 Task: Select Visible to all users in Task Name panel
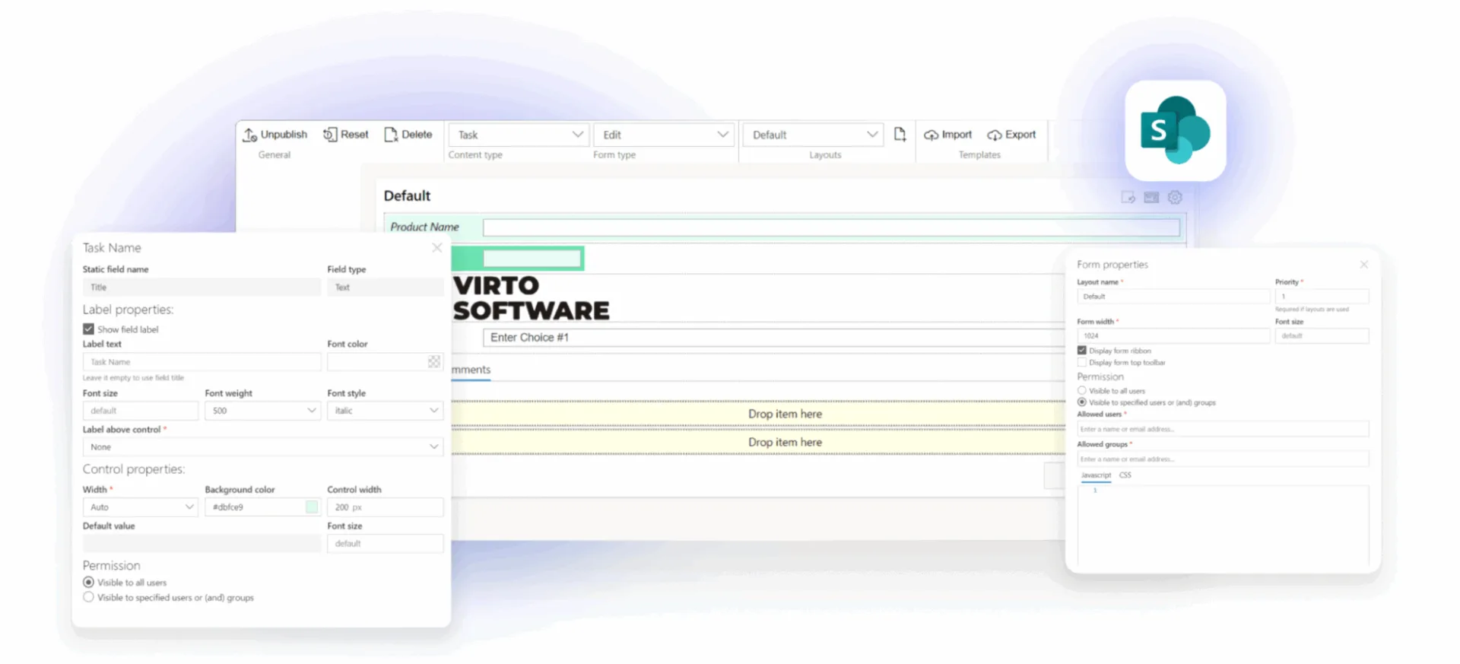pyautogui.click(x=88, y=583)
